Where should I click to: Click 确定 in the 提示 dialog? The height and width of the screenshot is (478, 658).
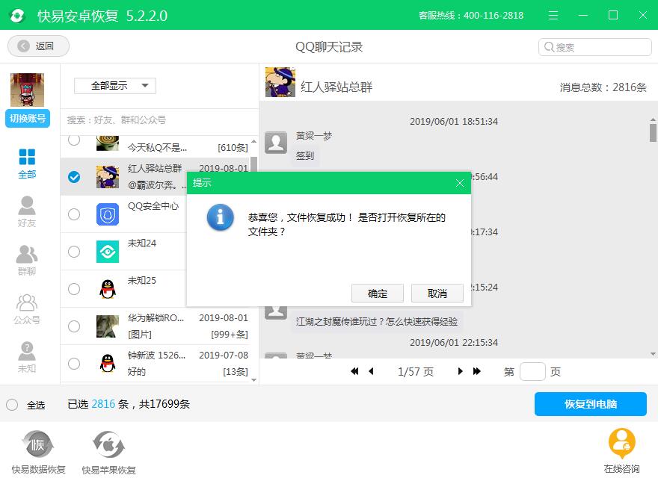click(378, 293)
